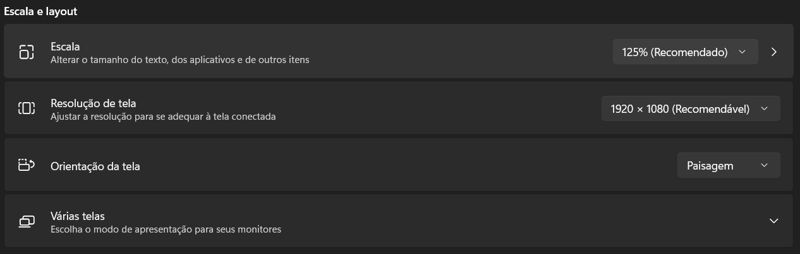Click the down arrow in the scale dropdown

[x=742, y=52]
